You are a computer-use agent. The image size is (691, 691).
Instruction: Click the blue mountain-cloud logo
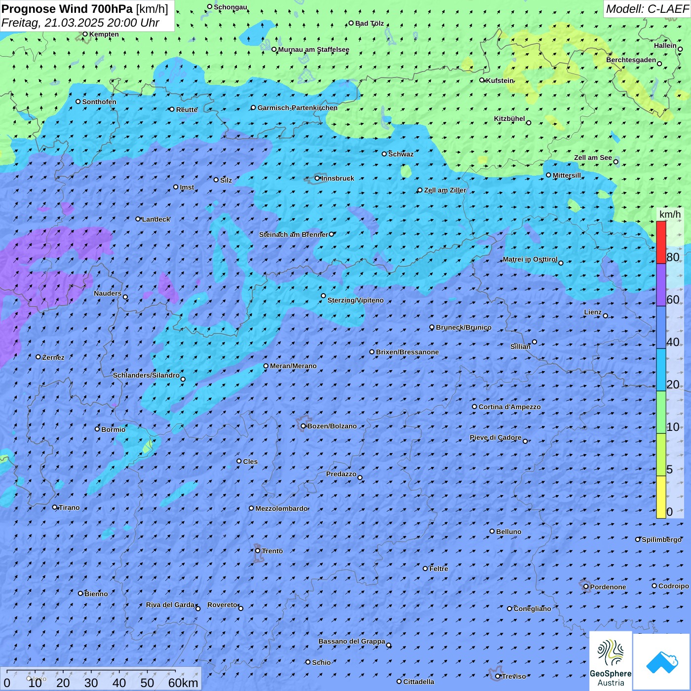[x=661, y=661]
